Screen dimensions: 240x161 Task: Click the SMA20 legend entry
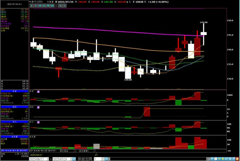click(x=15, y=14)
